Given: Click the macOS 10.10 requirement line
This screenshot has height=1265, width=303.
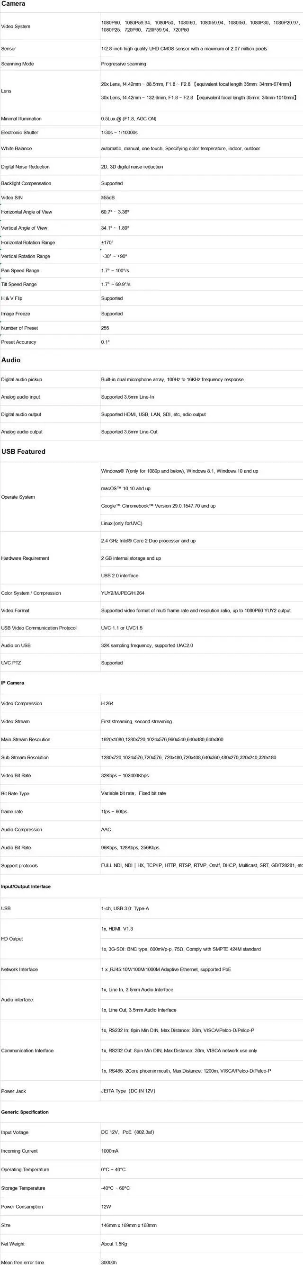Looking at the screenshot, I should tap(126, 489).
